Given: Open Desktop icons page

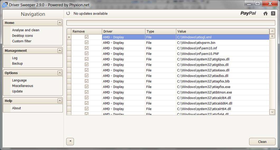Looking at the screenshot, I should [x=22, y=35].
